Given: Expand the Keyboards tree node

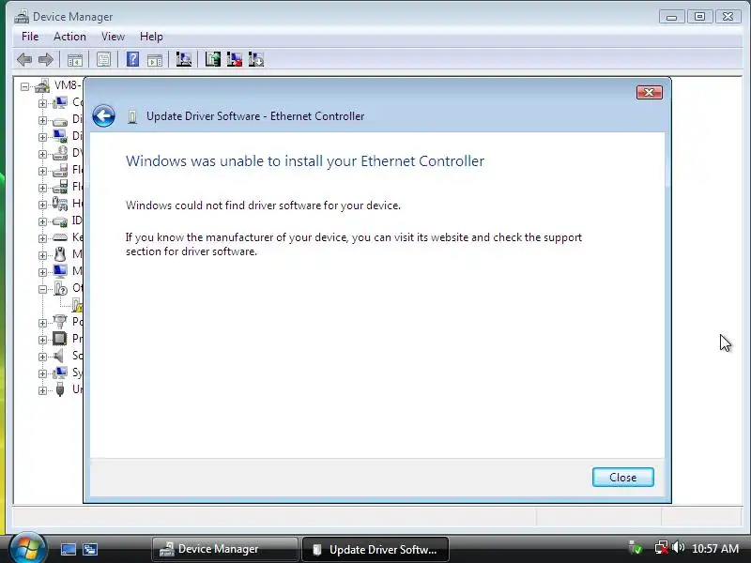Looking at the screenshot, I should tap(42, 238).
